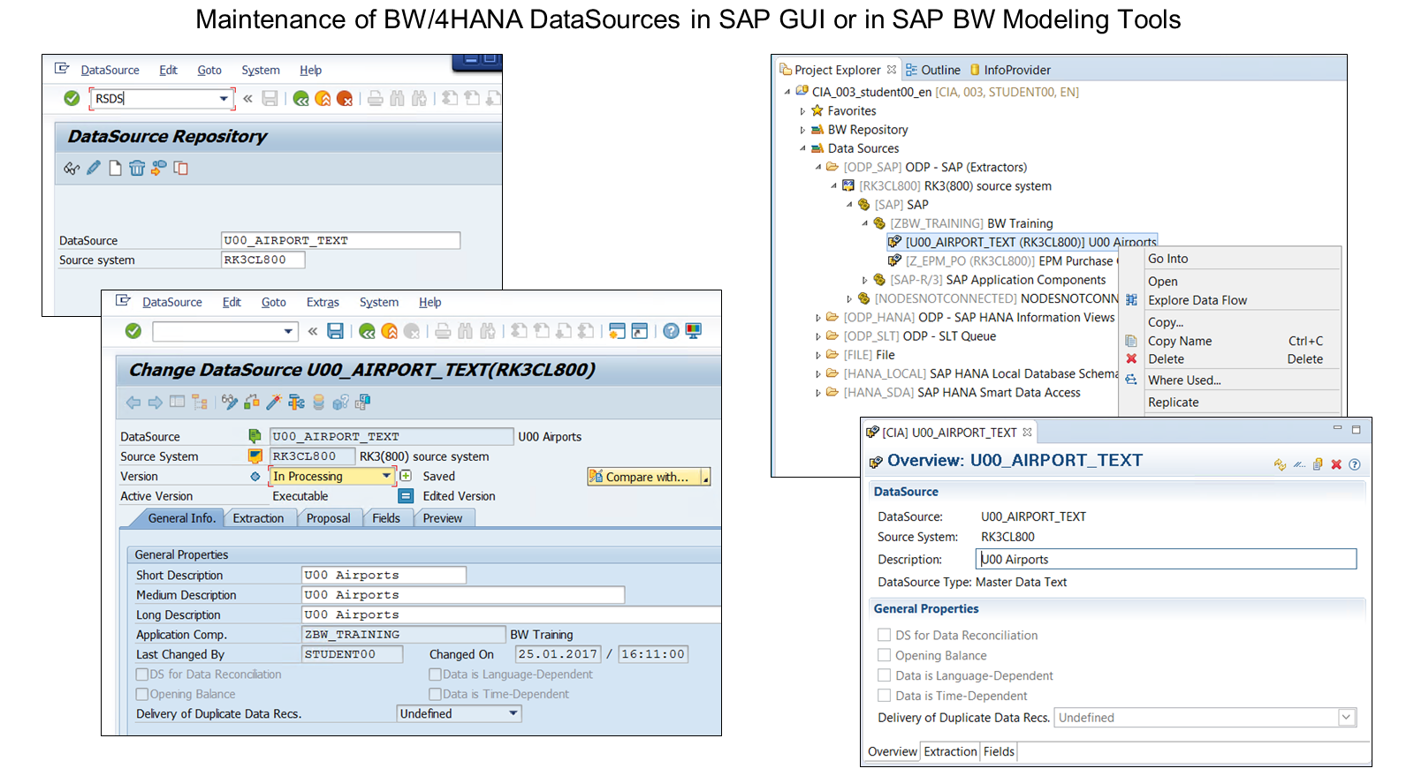
Task: Click Delete trash icon in DataSource Repository toolbar
Action: (137, 168)
